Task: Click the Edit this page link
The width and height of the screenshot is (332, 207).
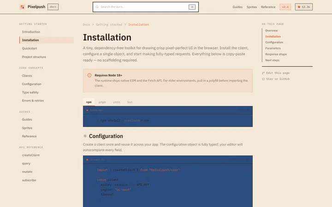Action: tap(276, 73)
